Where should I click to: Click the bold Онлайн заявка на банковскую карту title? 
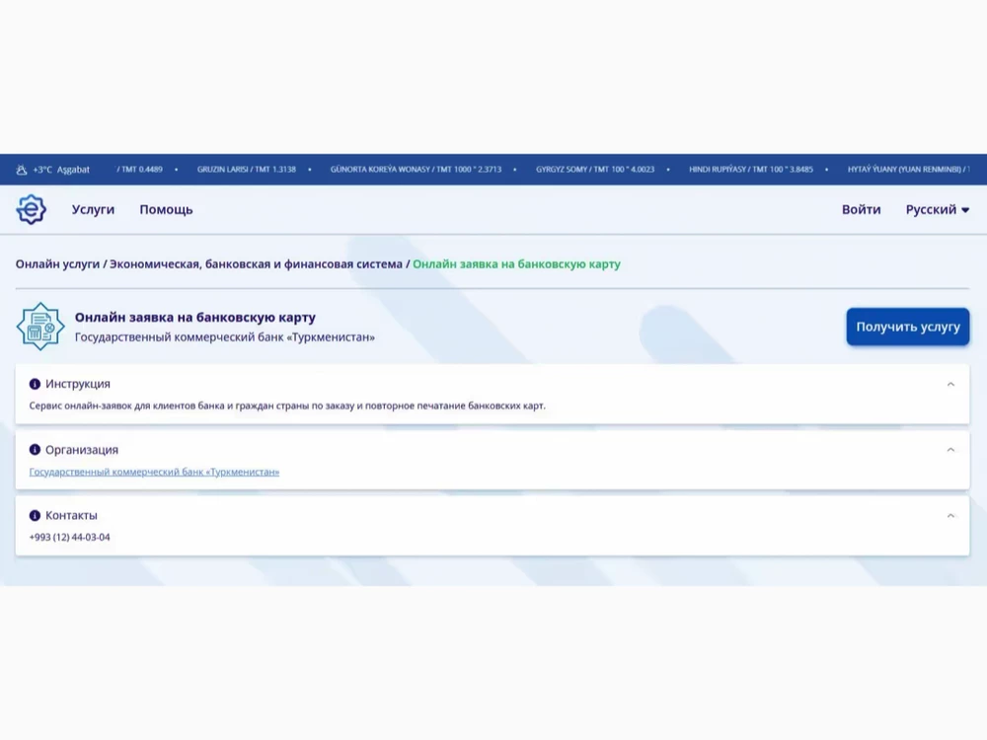click(x=195, y=317)
